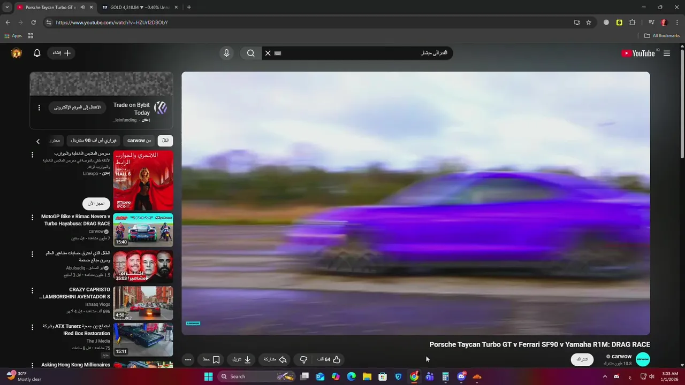Open options for ATX Tunerz video
Image resolution: width=685 pixels, height=385 pixels.
point(32,327)
